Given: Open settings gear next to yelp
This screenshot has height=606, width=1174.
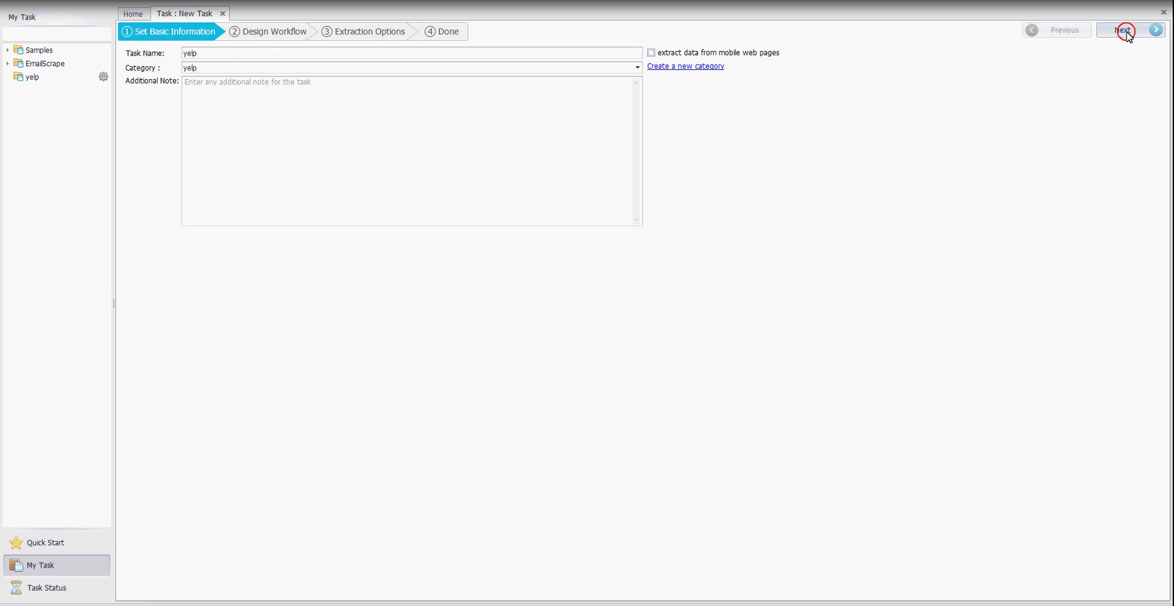Looking at the screenshot, I should click(x=103, y=76).
